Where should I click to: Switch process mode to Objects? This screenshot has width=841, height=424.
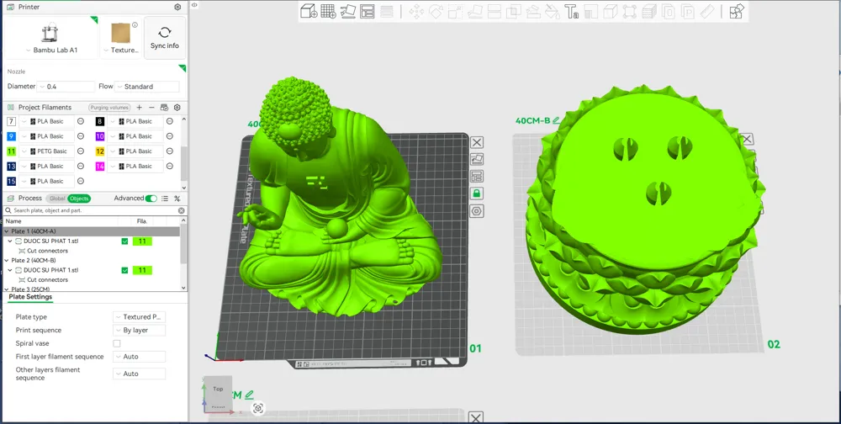coord(79,199)
